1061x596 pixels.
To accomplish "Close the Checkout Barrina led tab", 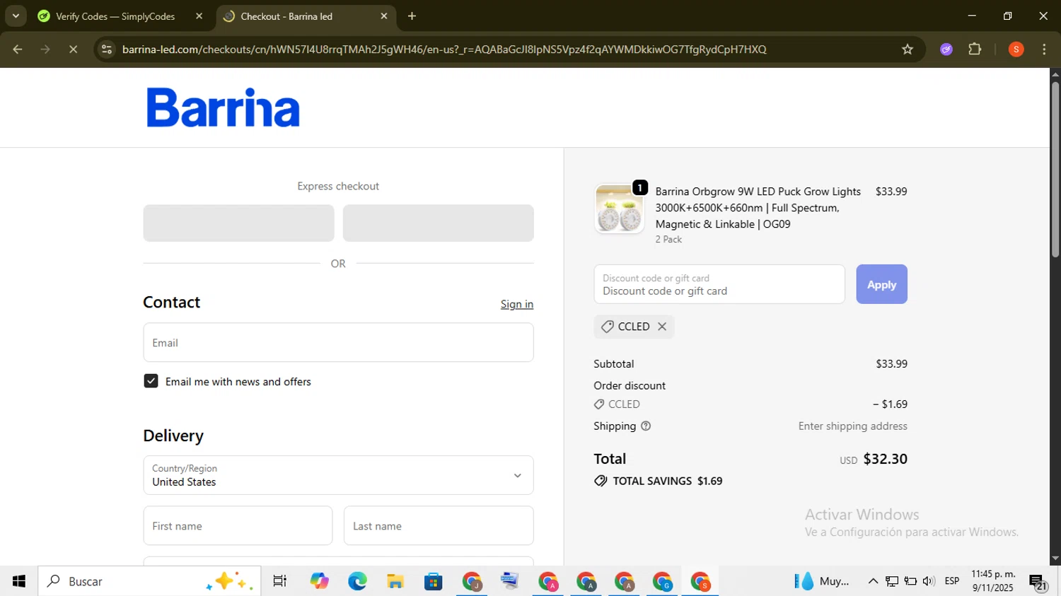I will pos(384,16).
